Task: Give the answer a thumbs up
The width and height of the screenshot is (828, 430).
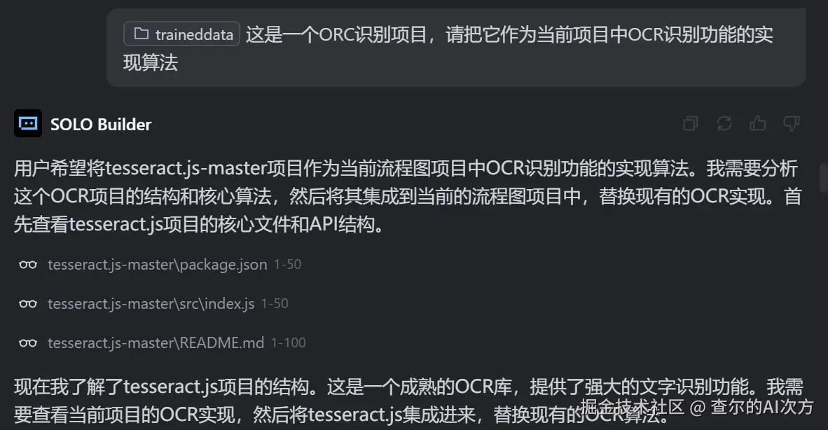Action: (758, 123)
